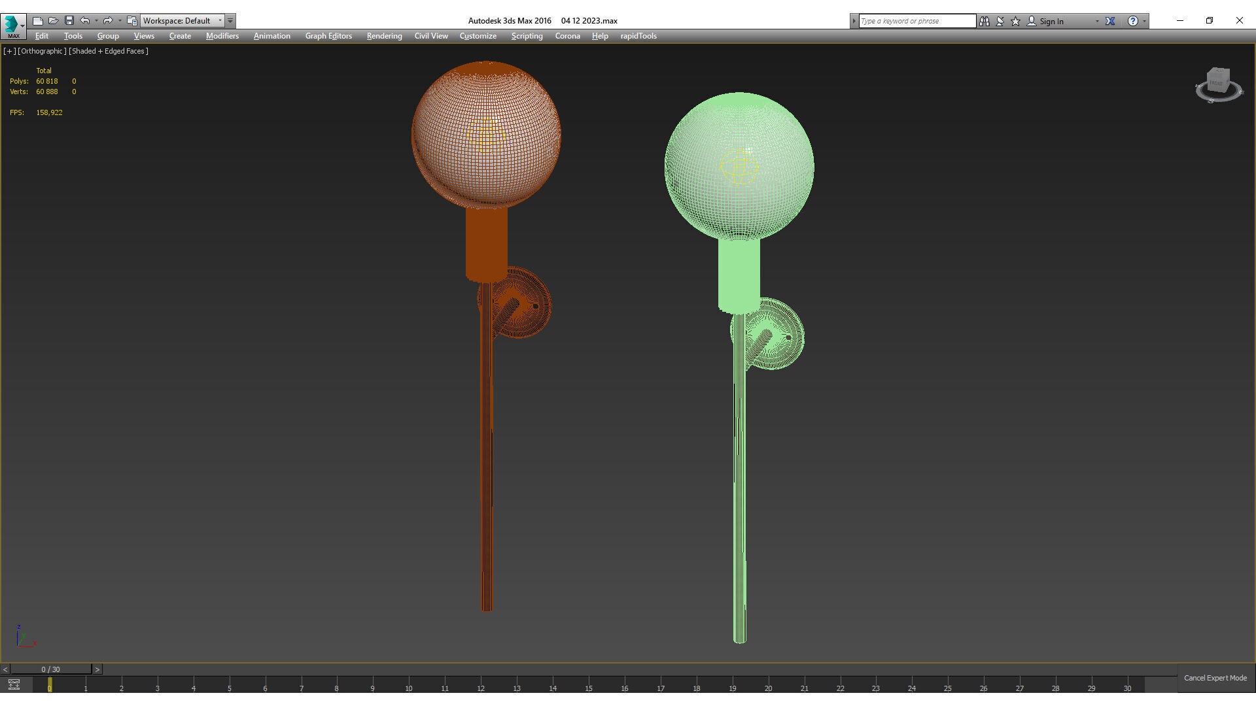
Task: Open the Rendering menu
Action: click(384, 36)
